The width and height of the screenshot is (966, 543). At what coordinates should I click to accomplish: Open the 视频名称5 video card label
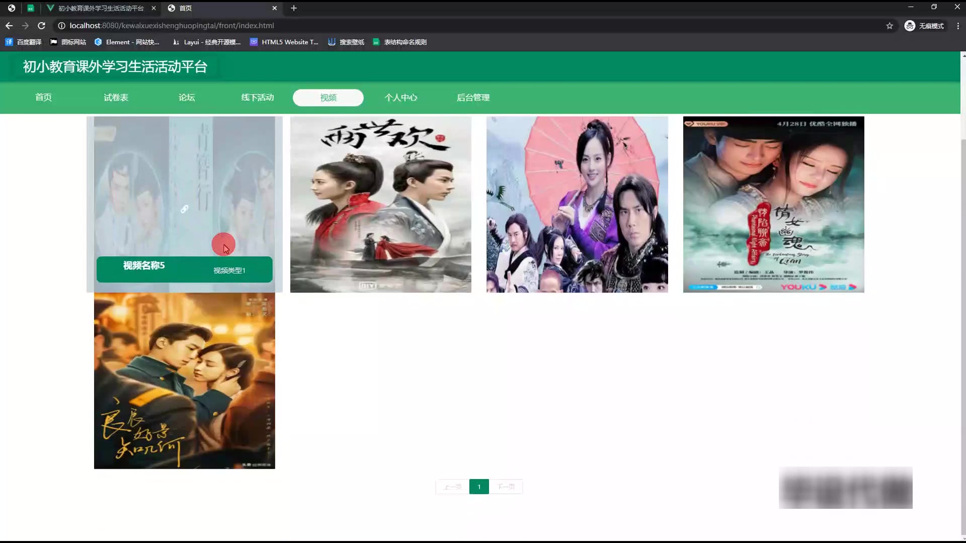[144, 266]
